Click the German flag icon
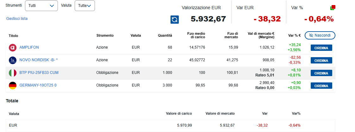Viewport: 355px width, 132px height. tap(13, 85)
